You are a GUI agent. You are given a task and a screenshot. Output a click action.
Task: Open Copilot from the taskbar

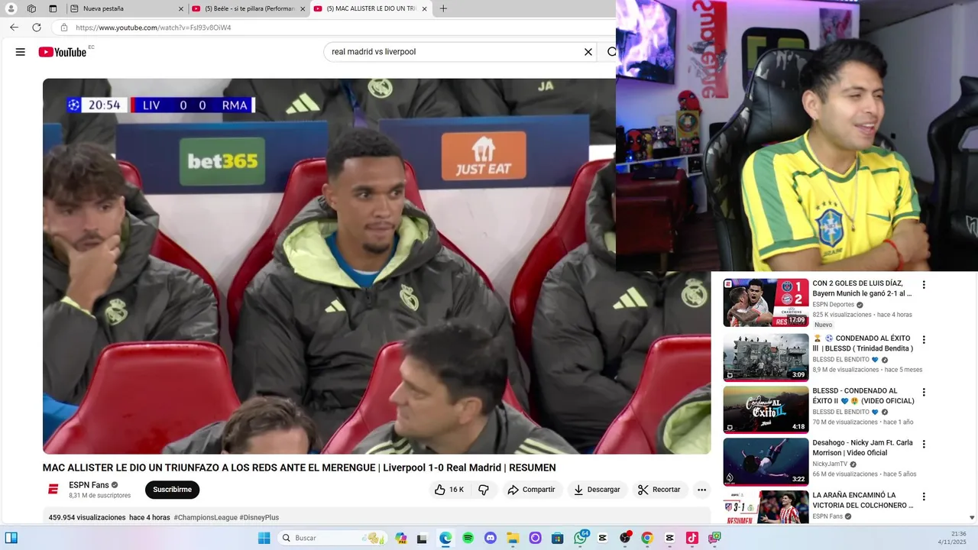[x=401, y=538]
